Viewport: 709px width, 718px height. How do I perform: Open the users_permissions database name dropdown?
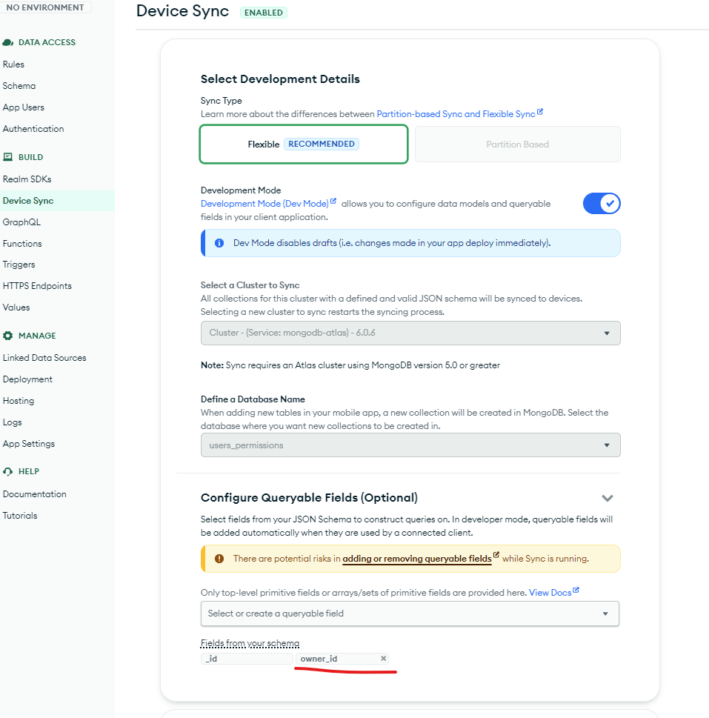pyautogui.click(x=410, y=445)
